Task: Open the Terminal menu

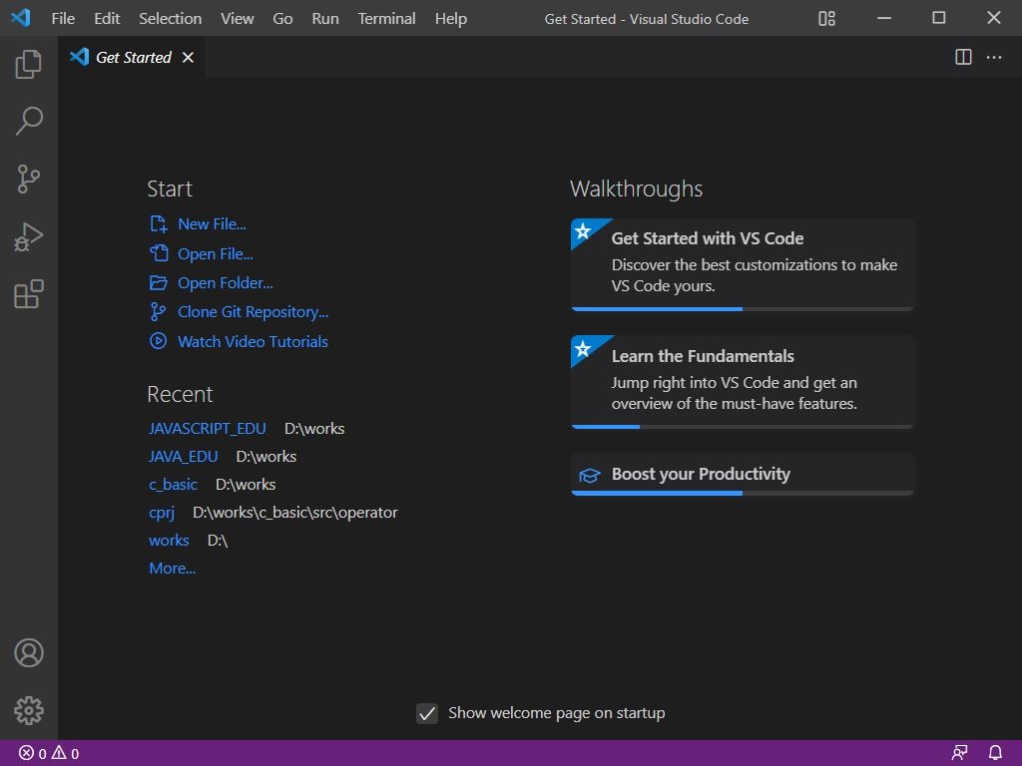Action: [x=387, y=18]
